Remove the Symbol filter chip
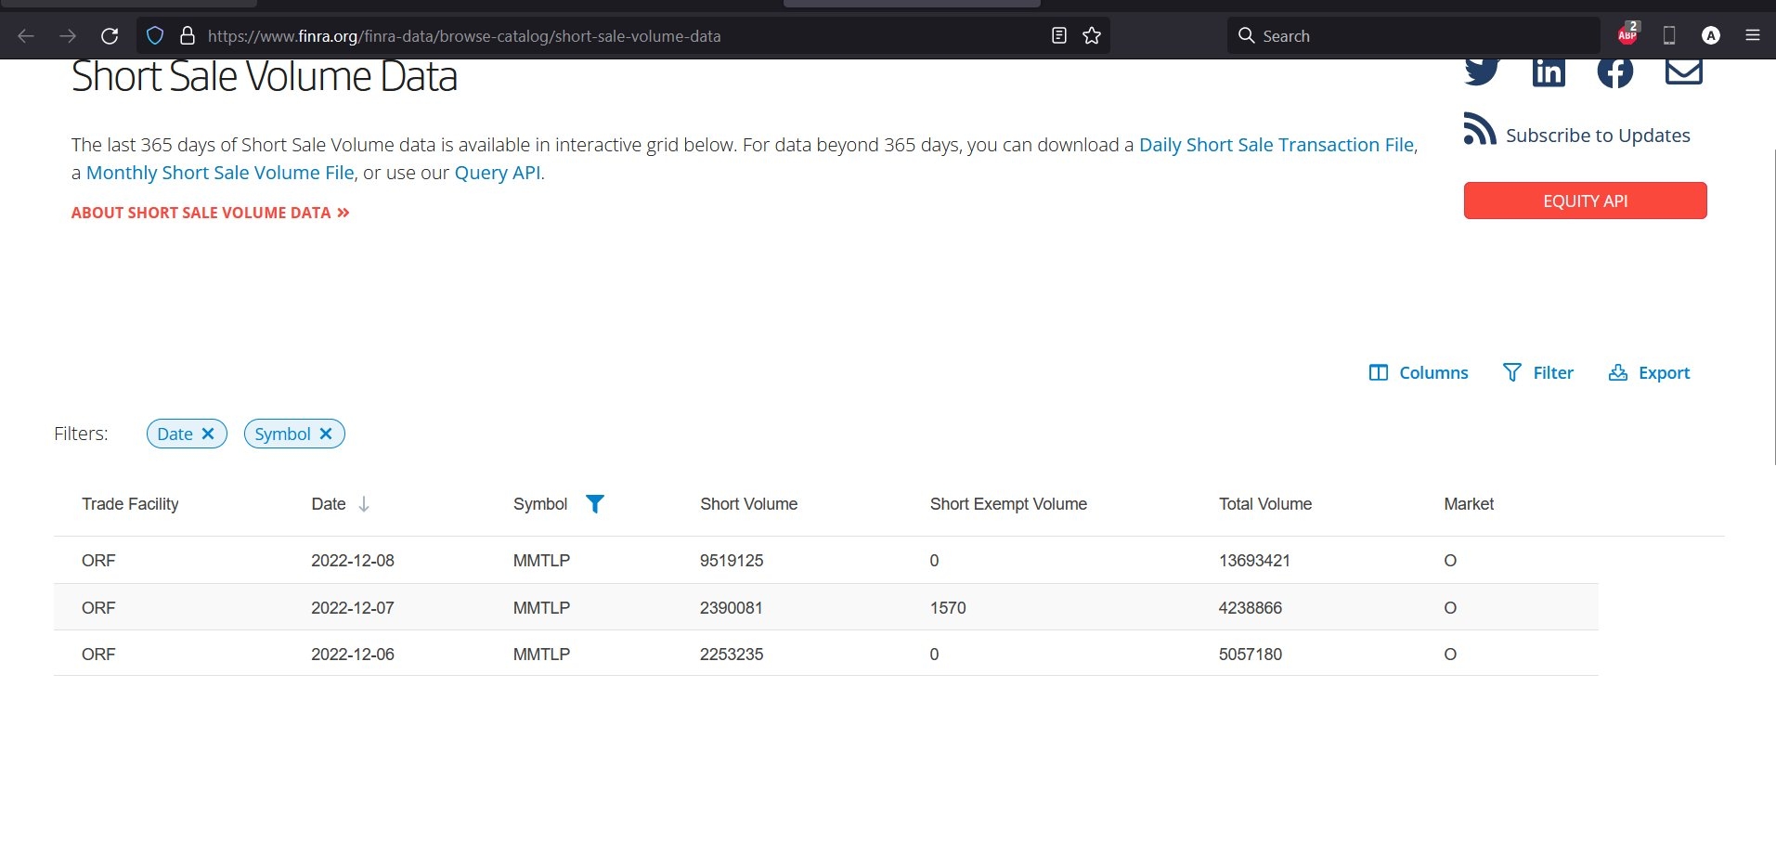Viewport: 1776px width, 856px height. pos(326,434)
